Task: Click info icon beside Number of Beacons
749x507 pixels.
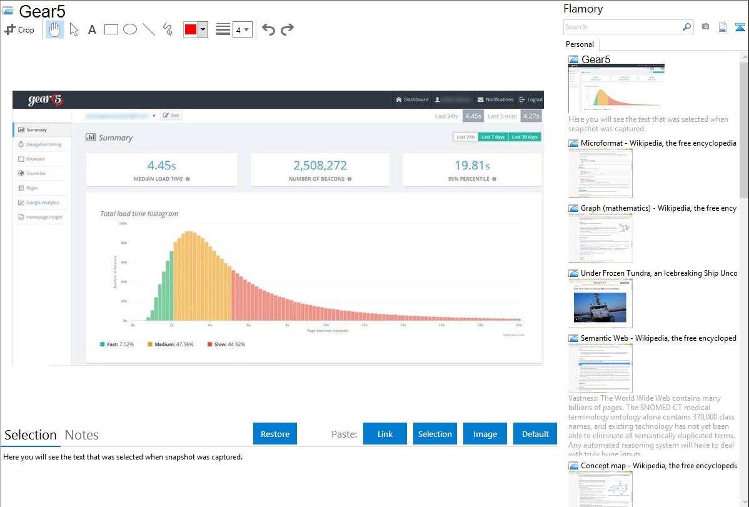Action: coord(349,179)
